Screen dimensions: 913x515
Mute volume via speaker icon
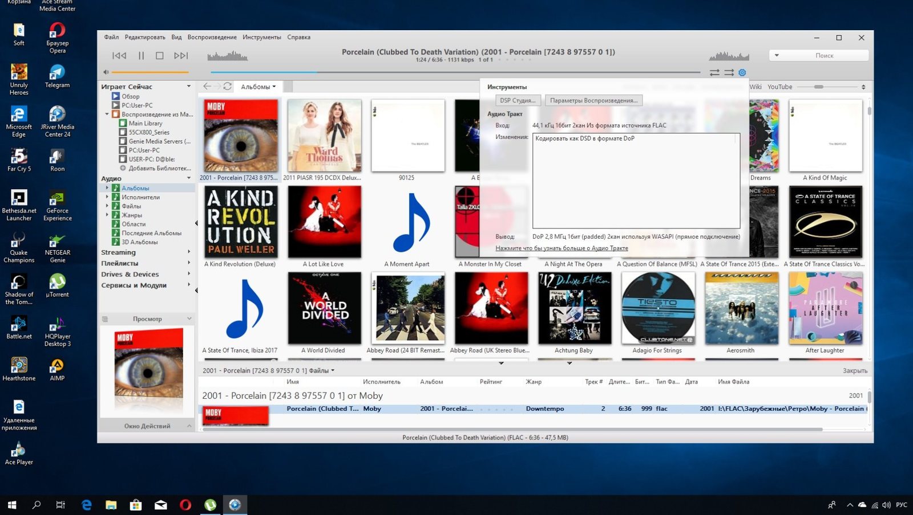pos(106,72)
